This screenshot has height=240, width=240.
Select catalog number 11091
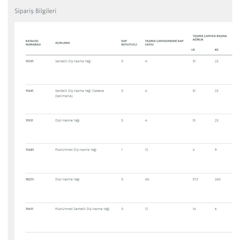point(29,61)
